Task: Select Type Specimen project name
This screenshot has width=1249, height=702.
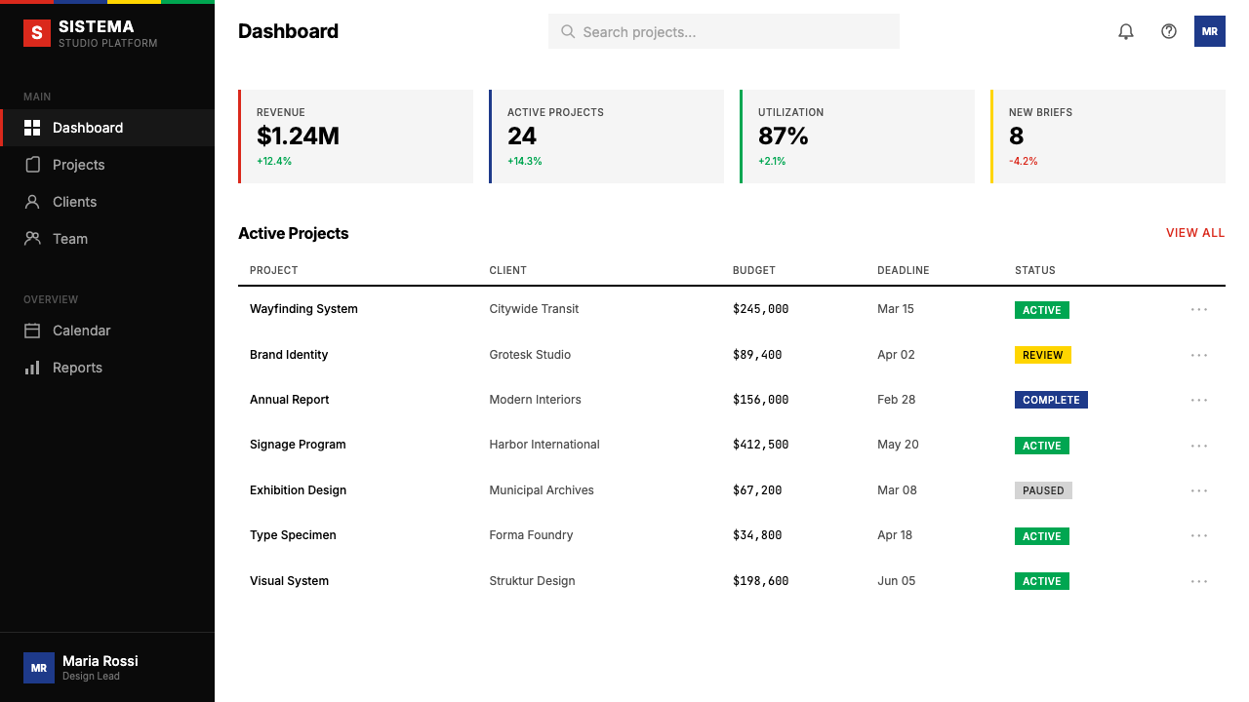Action: pos(293,535)
